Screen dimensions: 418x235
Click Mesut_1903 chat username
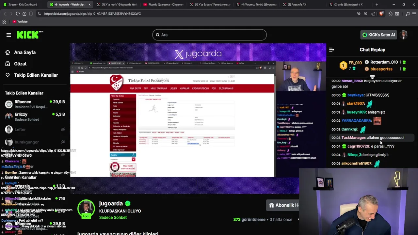click(352, 81)
